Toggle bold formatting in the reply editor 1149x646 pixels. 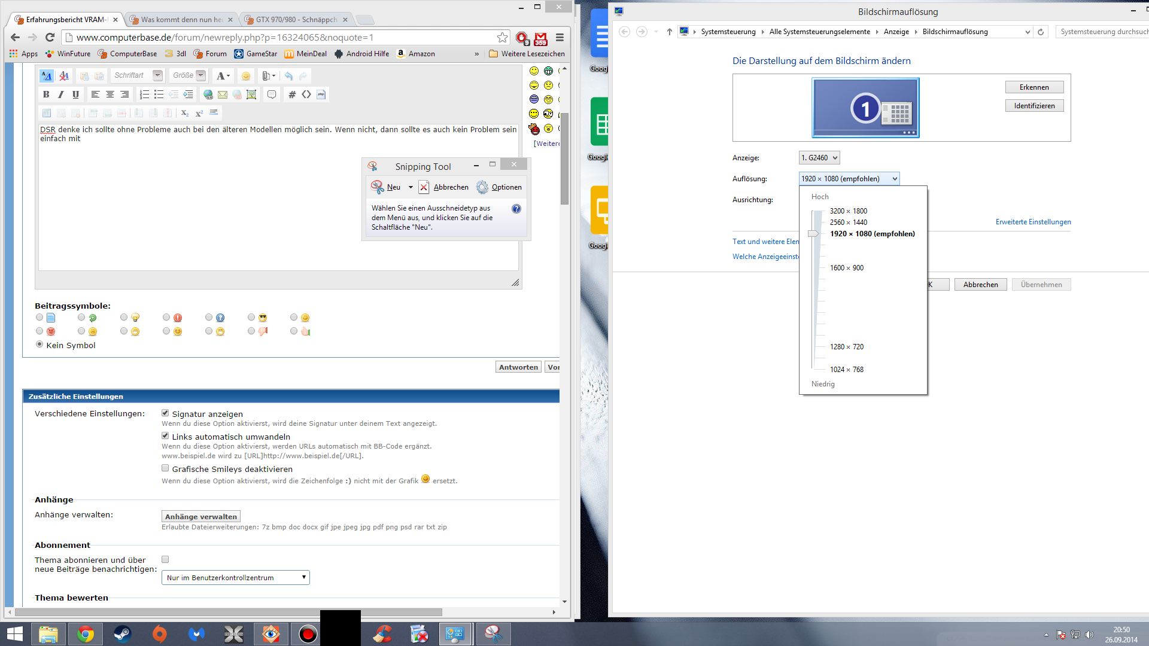click(x=46, y=95)
